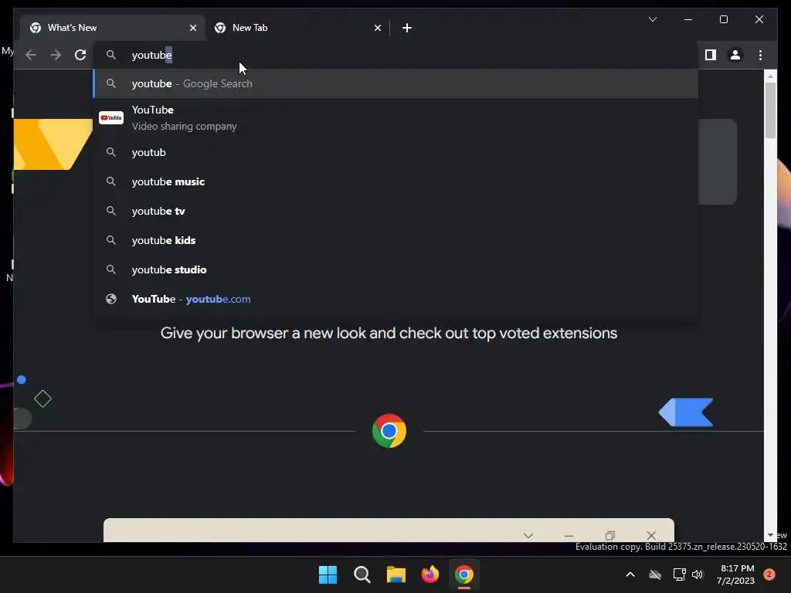Select YouTube video sharing company suggestion

pyautogui.click(x=395, y=118)
